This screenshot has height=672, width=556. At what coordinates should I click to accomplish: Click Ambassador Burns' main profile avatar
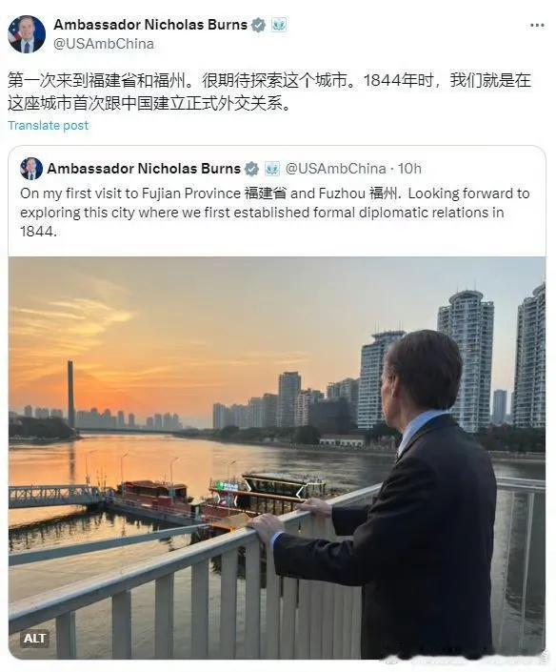tap(26, 34)
